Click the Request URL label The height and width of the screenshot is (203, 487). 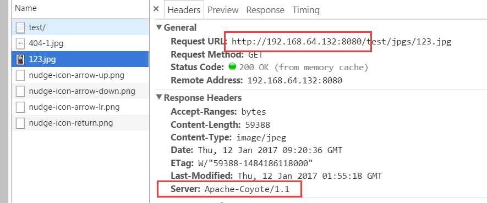pyautogui.click(x=199, y=42)
